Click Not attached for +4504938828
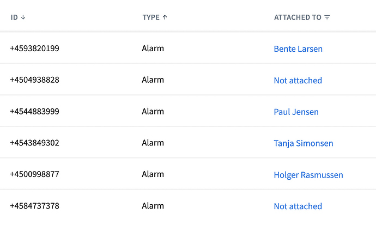376x250 pixels. pos(298,81)
